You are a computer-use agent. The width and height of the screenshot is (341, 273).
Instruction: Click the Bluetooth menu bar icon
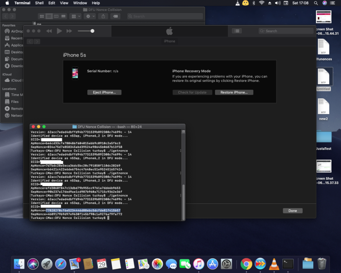click(x=254, y=3)
